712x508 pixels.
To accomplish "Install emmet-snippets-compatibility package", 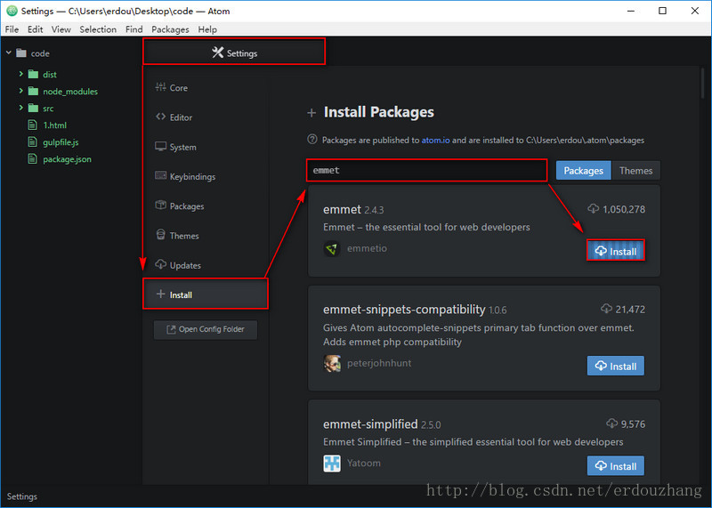I will point(615,366).
